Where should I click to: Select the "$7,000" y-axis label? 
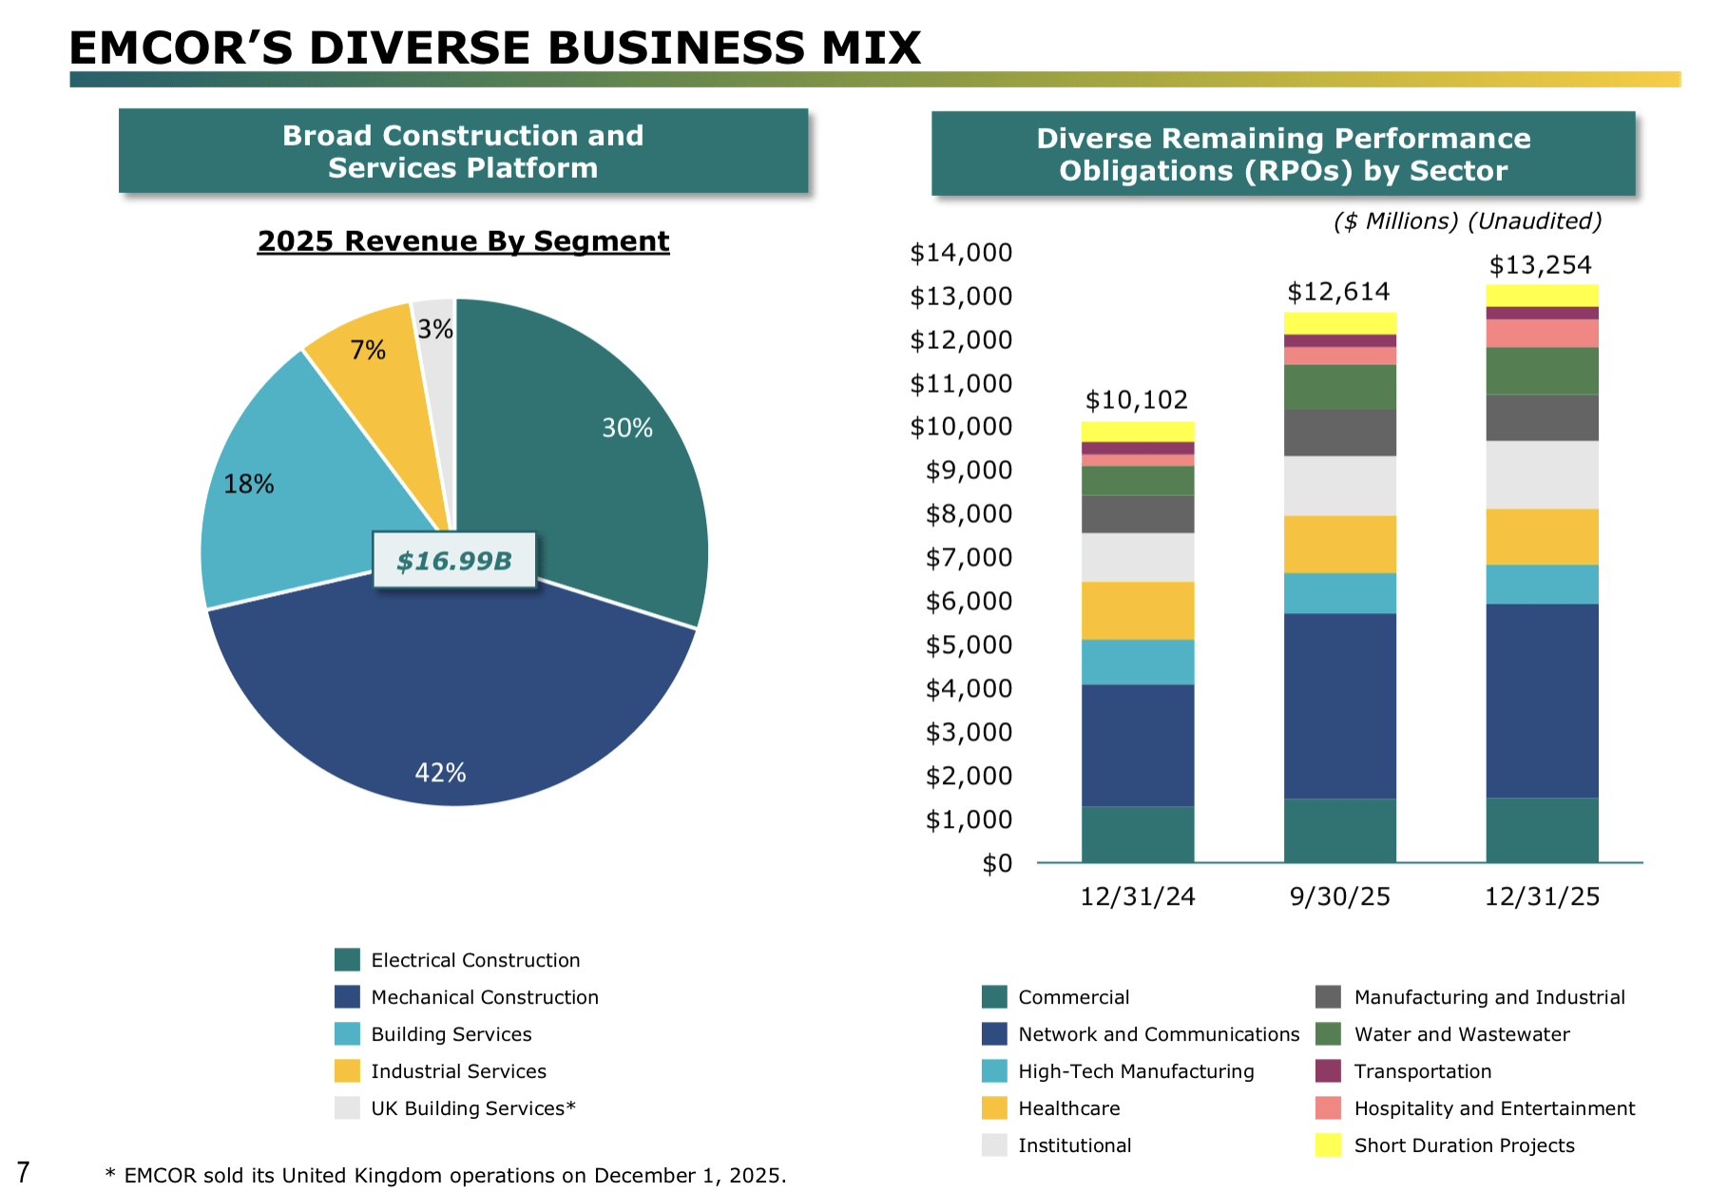[x=969, y=557]
